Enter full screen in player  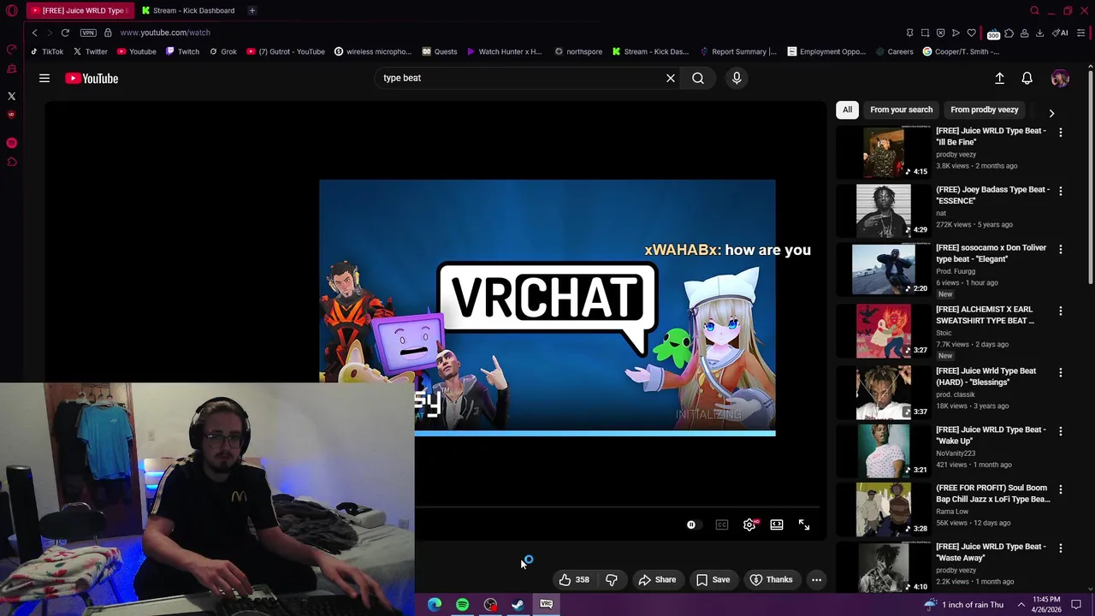(804, 525)
